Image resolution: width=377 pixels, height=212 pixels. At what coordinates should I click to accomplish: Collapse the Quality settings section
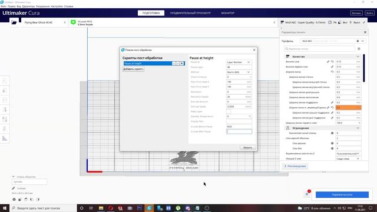click(358, 57)
